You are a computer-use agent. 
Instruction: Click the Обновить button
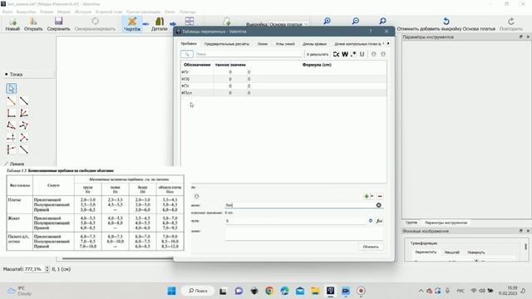(x=371, y=247)
